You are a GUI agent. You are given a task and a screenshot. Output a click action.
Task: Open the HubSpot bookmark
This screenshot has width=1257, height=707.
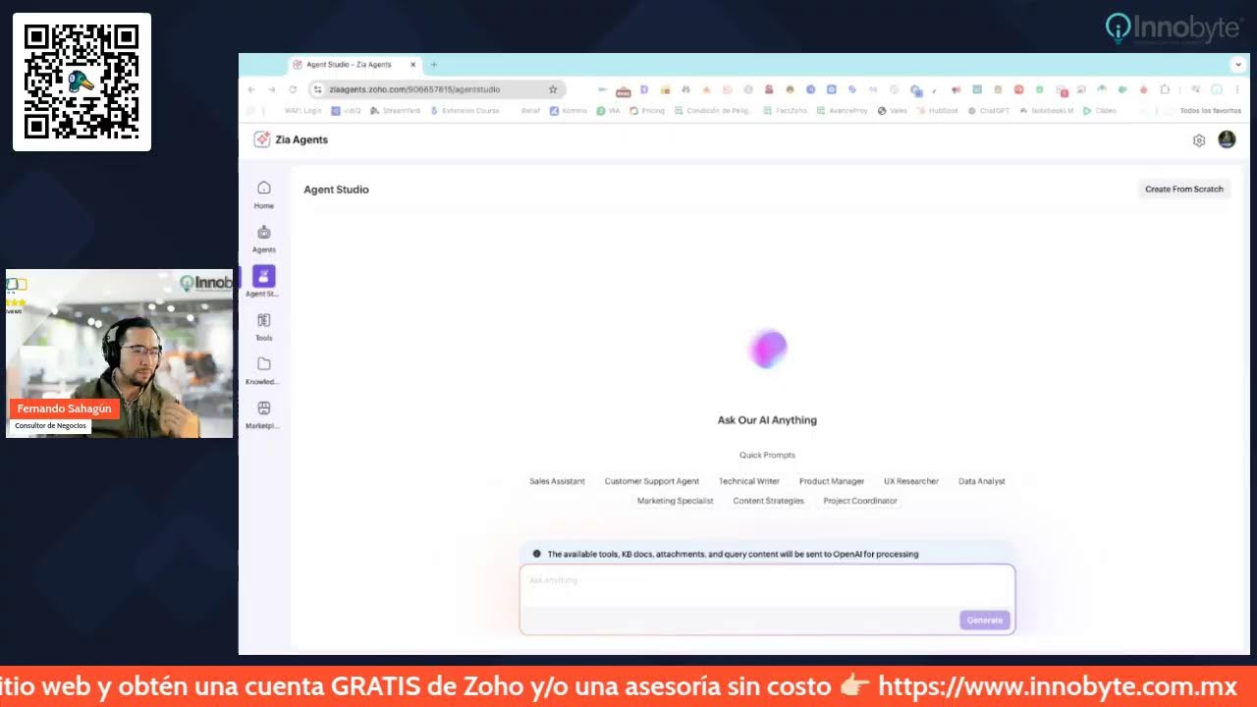[x=937, y=111]
